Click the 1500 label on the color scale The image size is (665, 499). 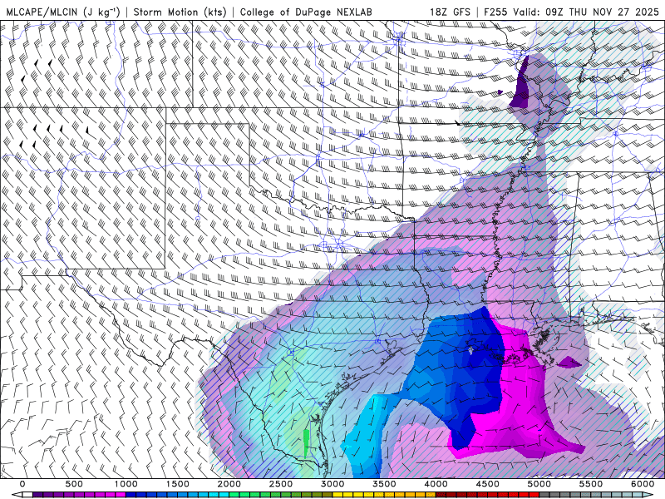click(178, 484)
